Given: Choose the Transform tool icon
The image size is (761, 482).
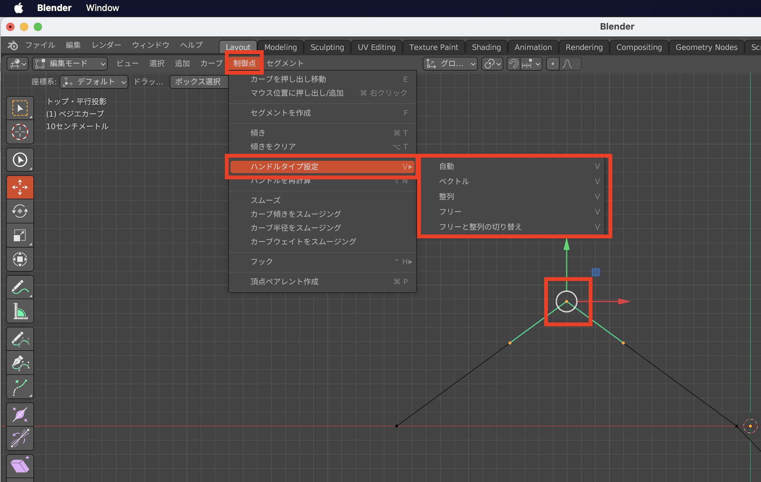Looking at the screenshot, I should (20, 259).
